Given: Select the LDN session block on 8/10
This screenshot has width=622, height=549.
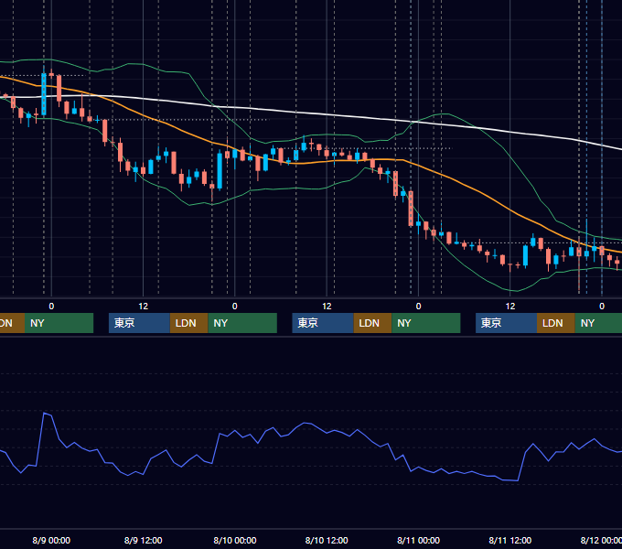Looking at the screenshot, I should pos(372,323).
